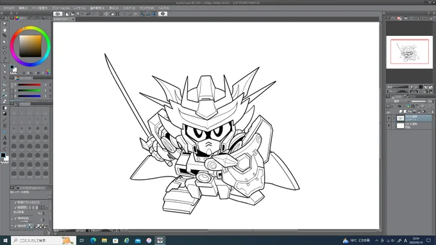Image resolution: width=436 pixels, height=245 pixels.
Task: Toggle lock layer icon in Layer panel
Action: pos(413,106)
